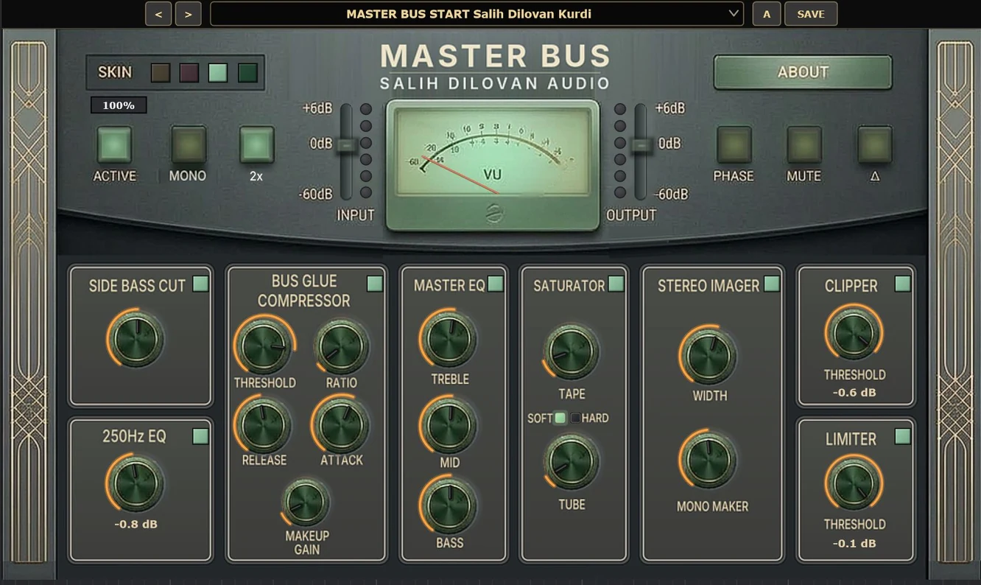This screenshot has width=981, height=585.
Task: Click the stereo WIDTH knob
Action: pos(708,356)
